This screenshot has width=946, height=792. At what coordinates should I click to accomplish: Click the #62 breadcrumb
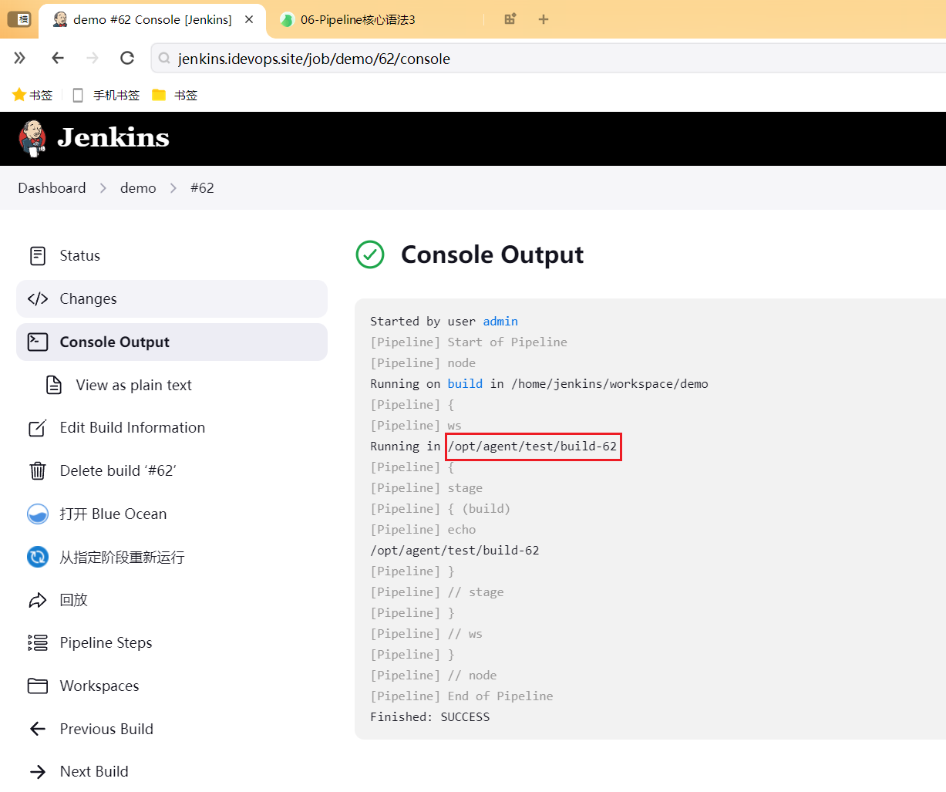tap(202, 188)
